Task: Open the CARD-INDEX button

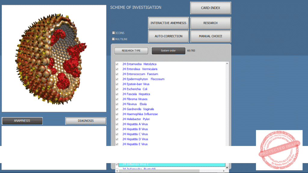Action: pos(211,8)
